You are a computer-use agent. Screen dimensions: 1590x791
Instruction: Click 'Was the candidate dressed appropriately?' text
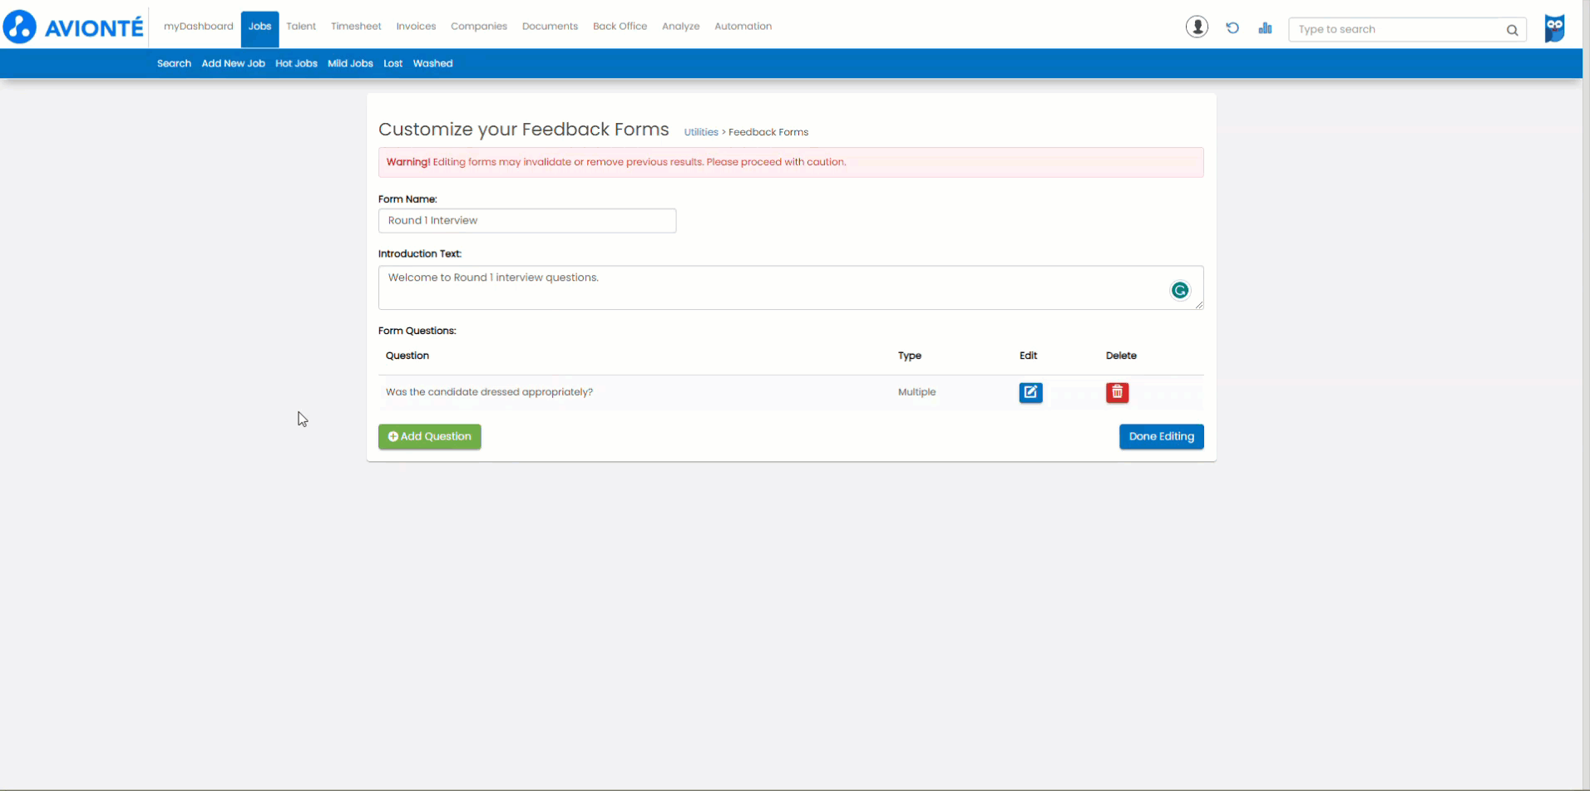(489, 392)
